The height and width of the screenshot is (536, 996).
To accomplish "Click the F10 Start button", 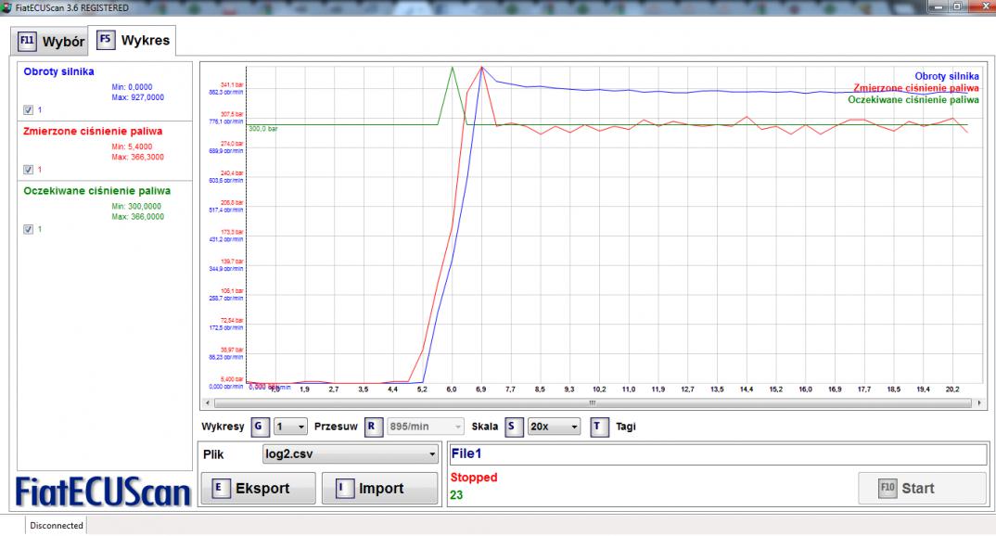I will tap(922, 489).
